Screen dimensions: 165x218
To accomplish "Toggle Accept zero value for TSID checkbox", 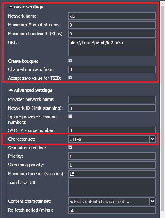I will 70,77.
